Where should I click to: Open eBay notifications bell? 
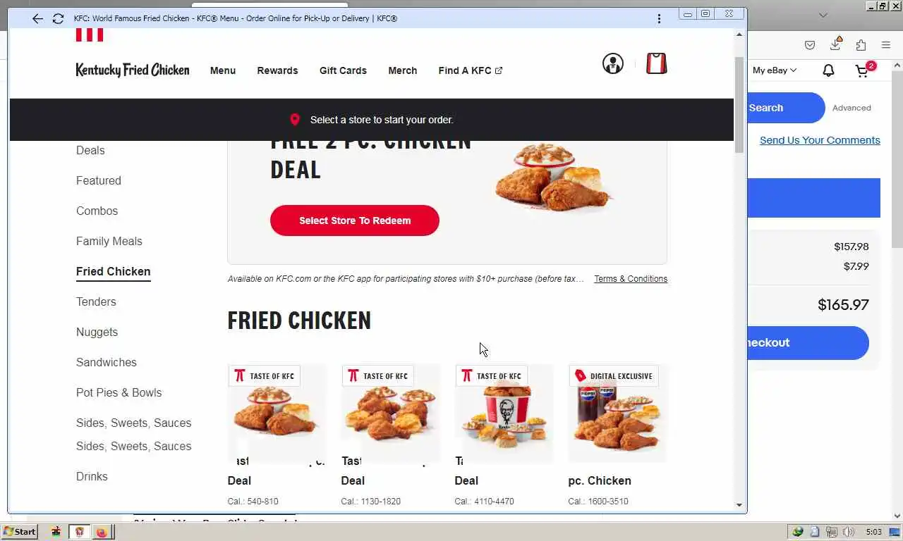[829, 70]
